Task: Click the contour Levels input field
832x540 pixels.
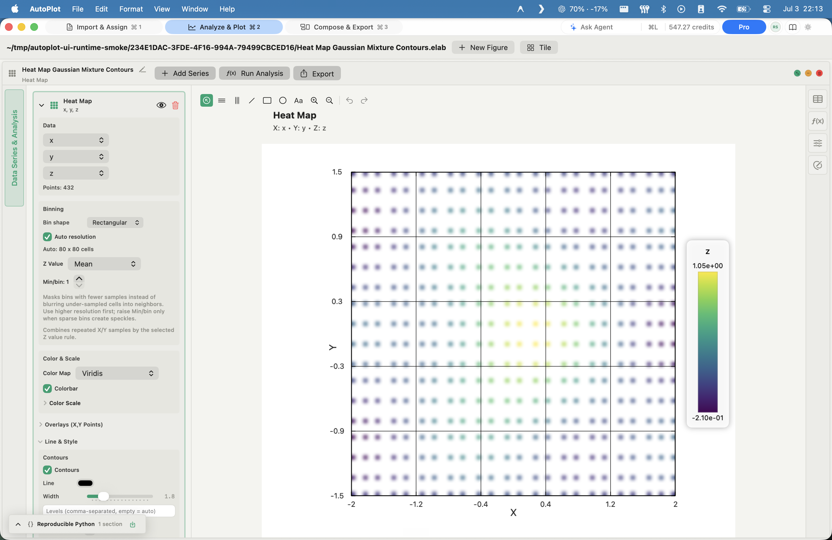Action: 109,511
